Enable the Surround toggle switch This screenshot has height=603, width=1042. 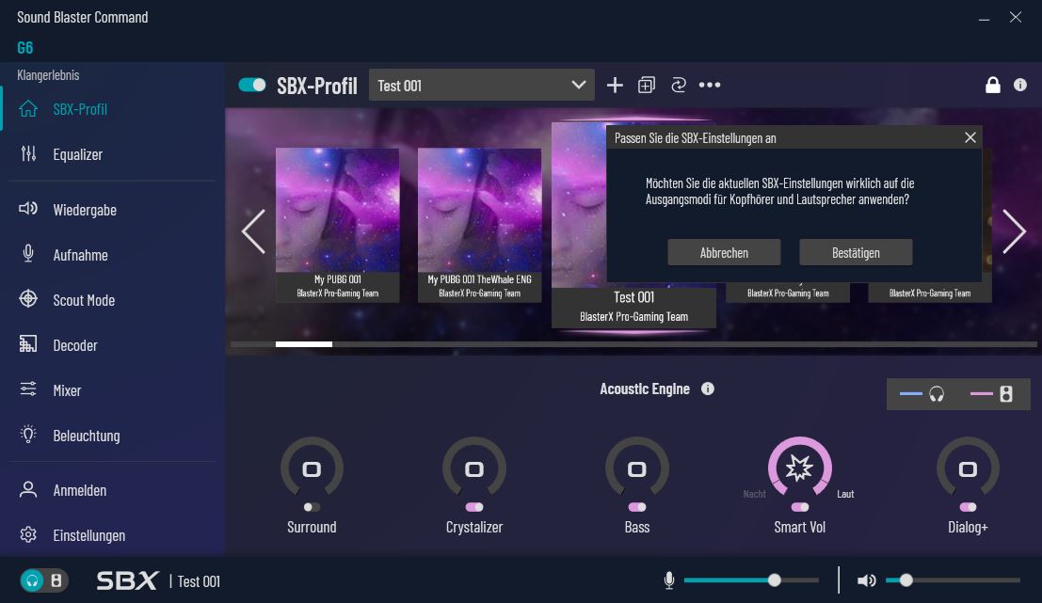(312, 507)
